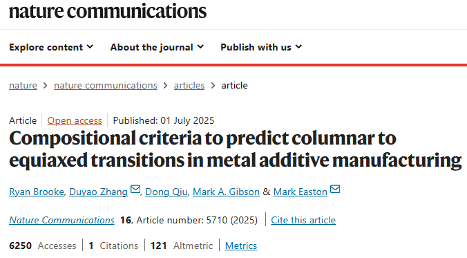Select the Mark A. Gibson author link
This screenshot has height=258, width=467.
pos(226,192)
